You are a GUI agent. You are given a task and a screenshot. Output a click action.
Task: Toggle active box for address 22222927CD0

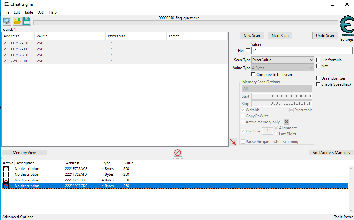pos(6,186)
